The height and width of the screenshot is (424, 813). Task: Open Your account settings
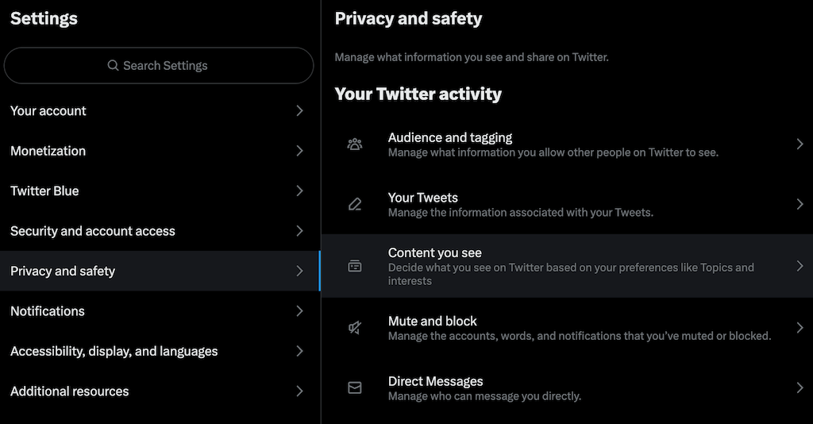point(48,110)
